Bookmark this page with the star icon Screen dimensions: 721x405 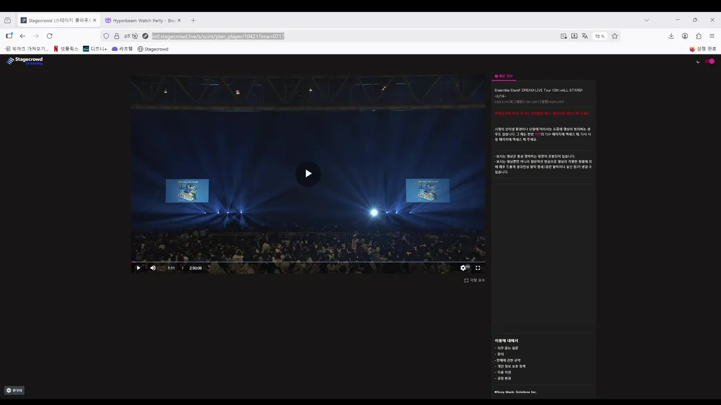615,36
